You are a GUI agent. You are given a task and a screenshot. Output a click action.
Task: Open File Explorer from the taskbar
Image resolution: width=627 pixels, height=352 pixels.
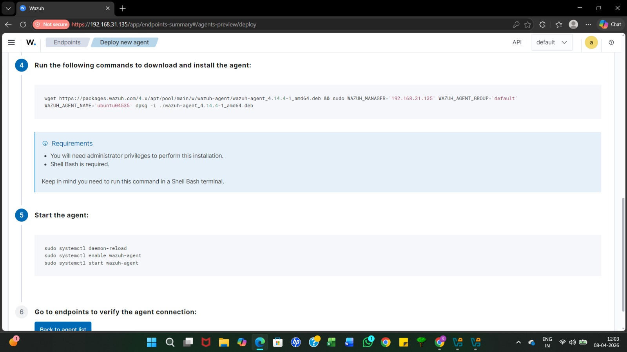click(224, 343)
